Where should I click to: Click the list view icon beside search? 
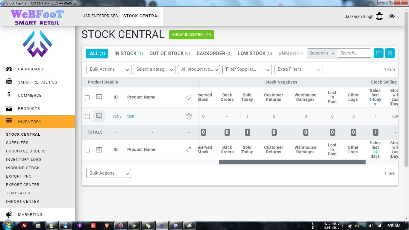378,53
